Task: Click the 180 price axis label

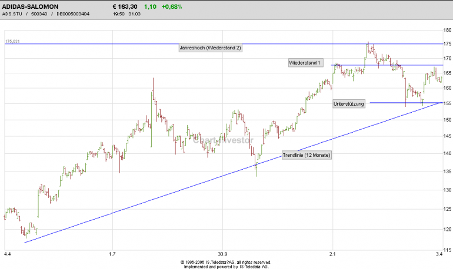Action: coord(447,30)
